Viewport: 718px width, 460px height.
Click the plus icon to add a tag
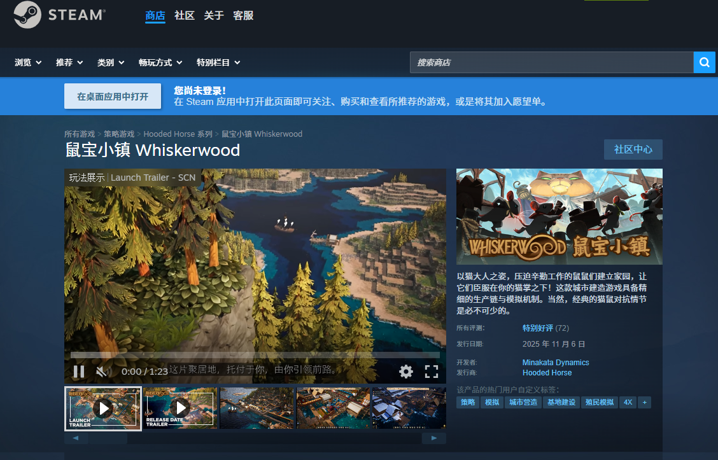coord(644,402)
